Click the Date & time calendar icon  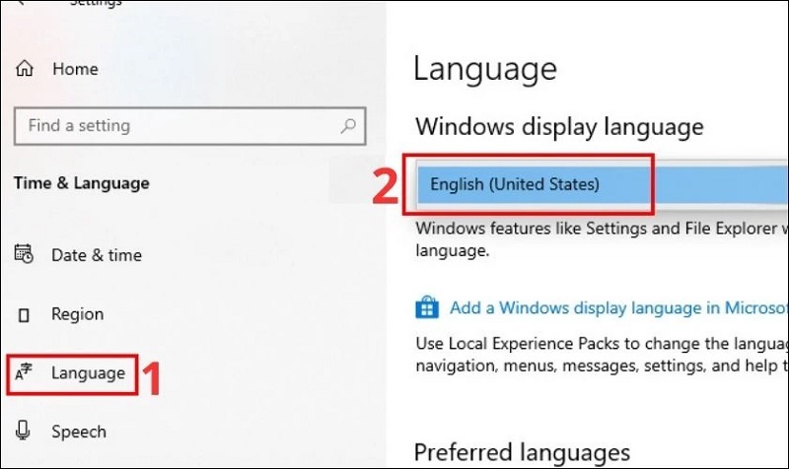coord(25,254)
